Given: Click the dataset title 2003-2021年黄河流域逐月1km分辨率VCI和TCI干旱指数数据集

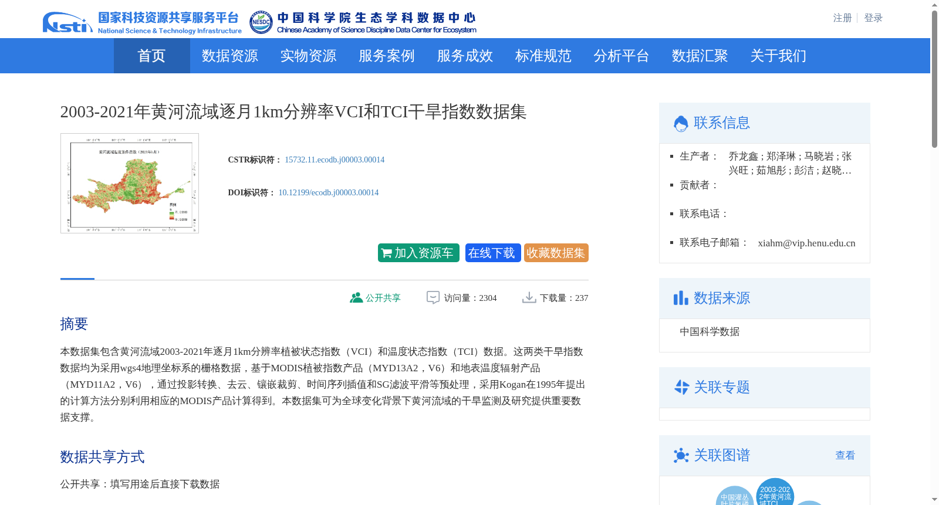Looking at the screenshot, I should 293,111.
